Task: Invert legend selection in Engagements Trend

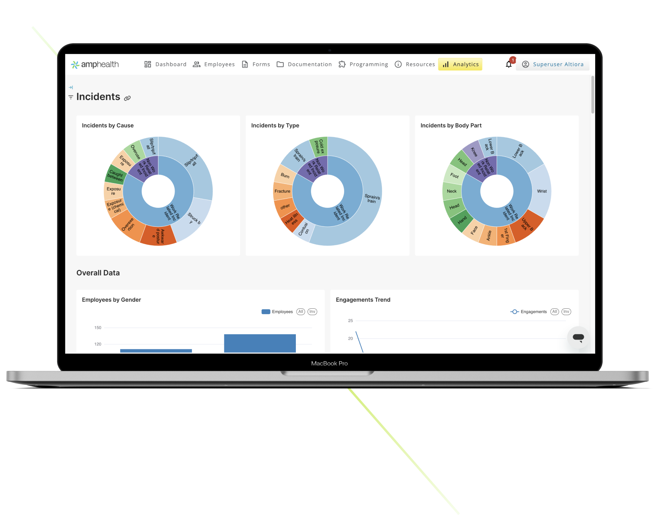Action: tap(566, 312)
